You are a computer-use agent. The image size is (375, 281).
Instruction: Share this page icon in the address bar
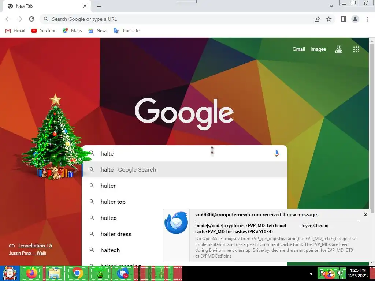click(317, 19)
